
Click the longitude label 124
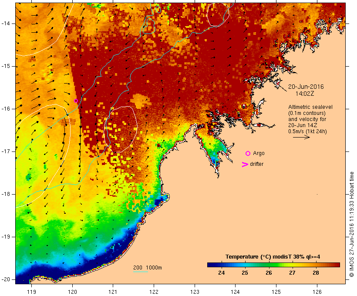point(235,292)
